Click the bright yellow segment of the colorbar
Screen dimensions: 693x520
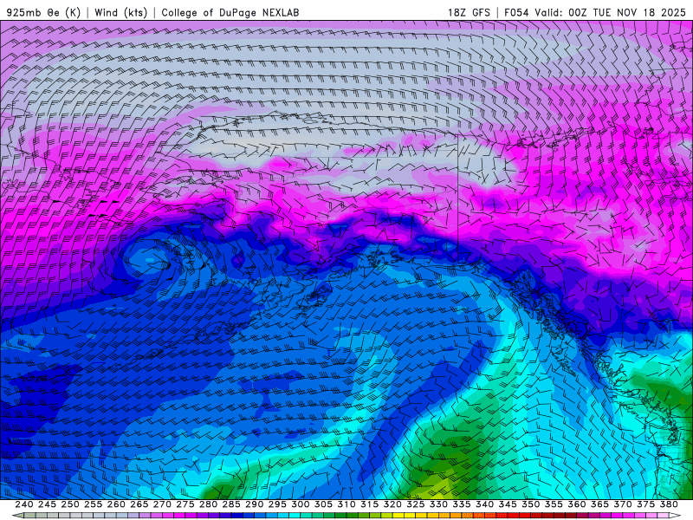pos(398,516)
